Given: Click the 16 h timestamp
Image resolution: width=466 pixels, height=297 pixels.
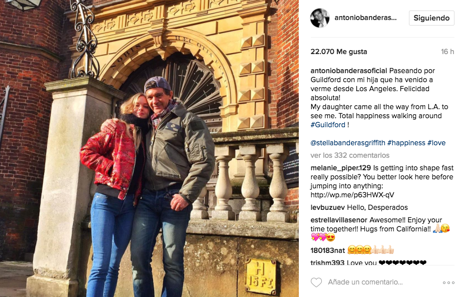Looking at the screenshot, I should [447, 52].
